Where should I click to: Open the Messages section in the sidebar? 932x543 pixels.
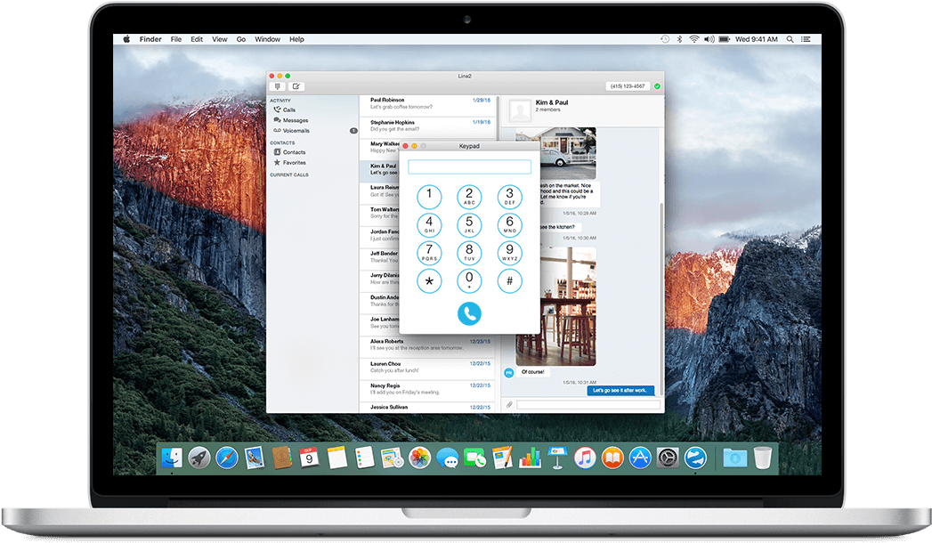pyautogui.click(x=292, y=120)
